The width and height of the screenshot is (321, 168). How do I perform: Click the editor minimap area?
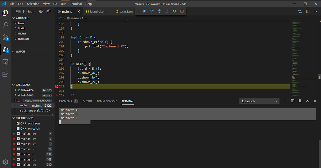(305, 53)
